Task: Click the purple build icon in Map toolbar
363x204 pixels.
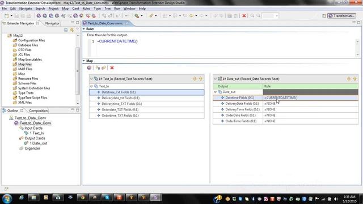Action: coord(89,68)
